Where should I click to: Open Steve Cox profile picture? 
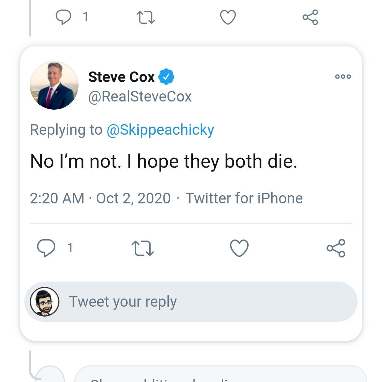tap(54, 85)
